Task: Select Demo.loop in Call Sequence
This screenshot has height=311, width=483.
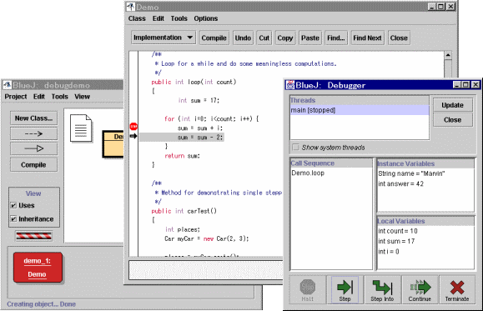Action: [x=331, y=173]
